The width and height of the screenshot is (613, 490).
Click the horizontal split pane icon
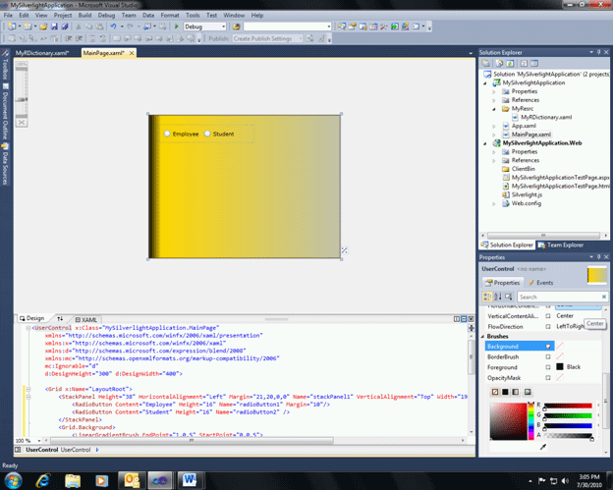pos(464,319)
